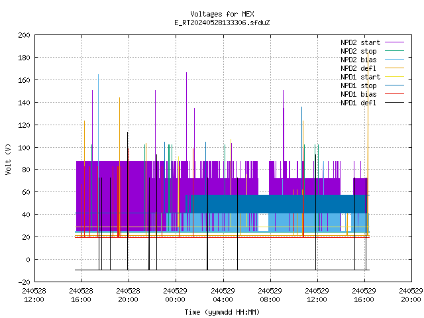Click the 'NPD1 stop' legend label
The height and width of the screenshot is (318, 424).
point(358,85)
